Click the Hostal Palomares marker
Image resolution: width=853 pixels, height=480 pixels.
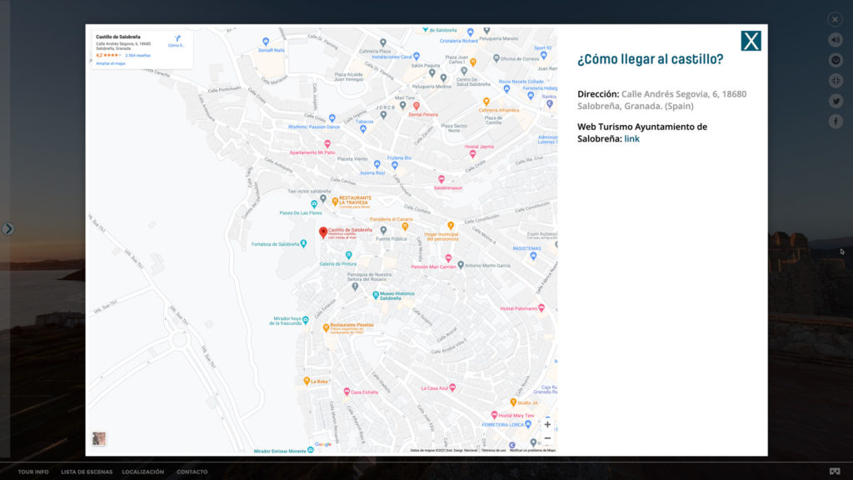[541, 308]
